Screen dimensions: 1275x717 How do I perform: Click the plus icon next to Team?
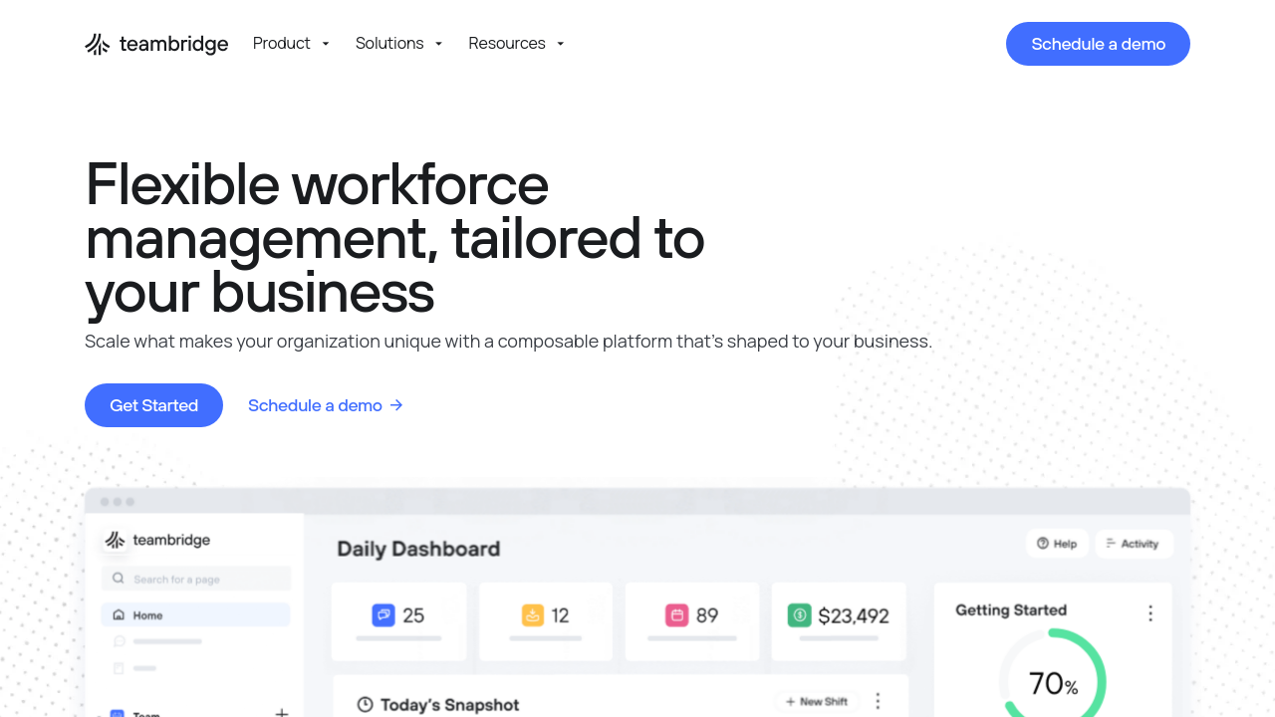pos(282,712)
